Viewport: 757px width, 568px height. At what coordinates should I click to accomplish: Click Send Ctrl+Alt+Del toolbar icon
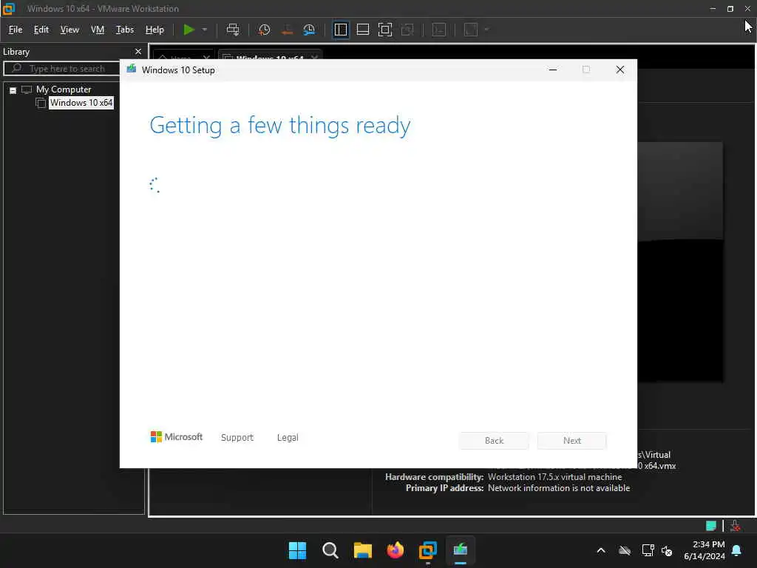pos(233,30)
